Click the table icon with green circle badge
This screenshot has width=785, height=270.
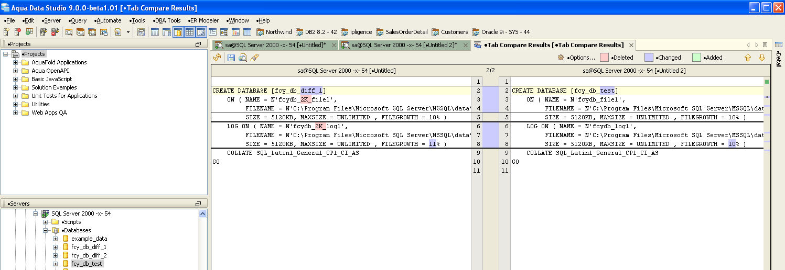pyautogui.click(x=29, y=32)
